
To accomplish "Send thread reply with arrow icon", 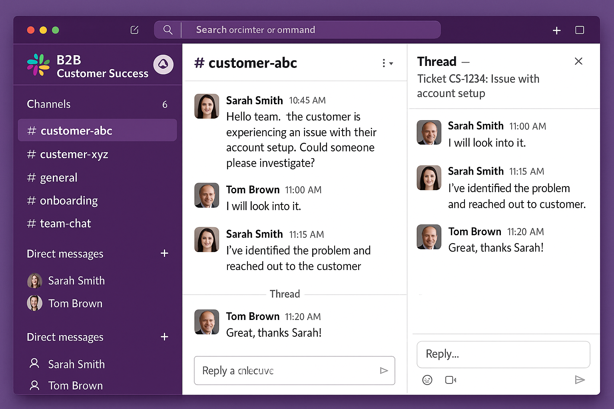I will pos(580,380).
